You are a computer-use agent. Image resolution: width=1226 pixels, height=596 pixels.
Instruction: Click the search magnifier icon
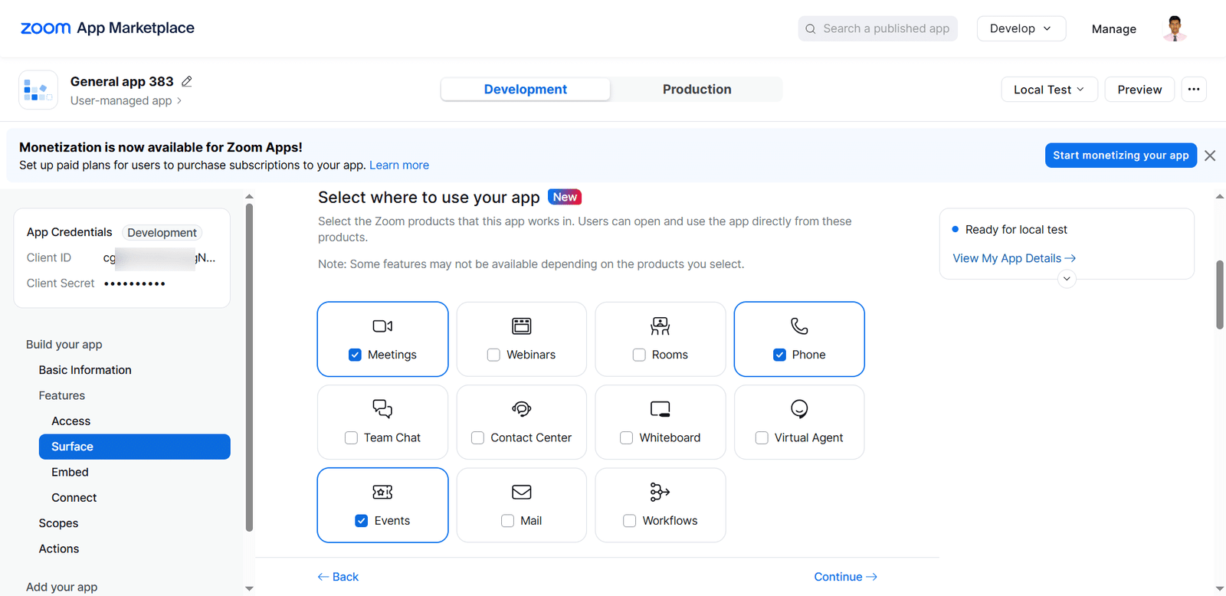[x=811, y=29]
